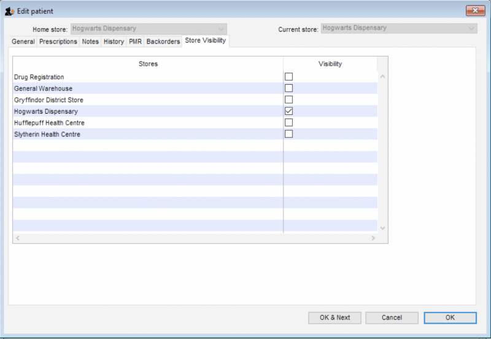
Task: View the History tab
Action: [x=114, y=42]
